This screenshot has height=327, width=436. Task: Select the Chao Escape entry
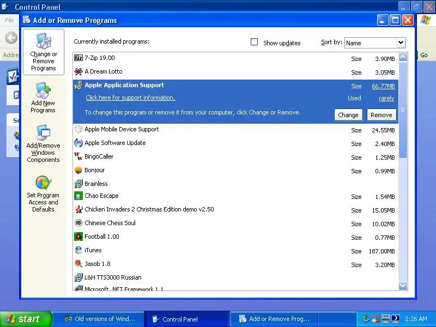pyautogui.click(x=235, y=196)
